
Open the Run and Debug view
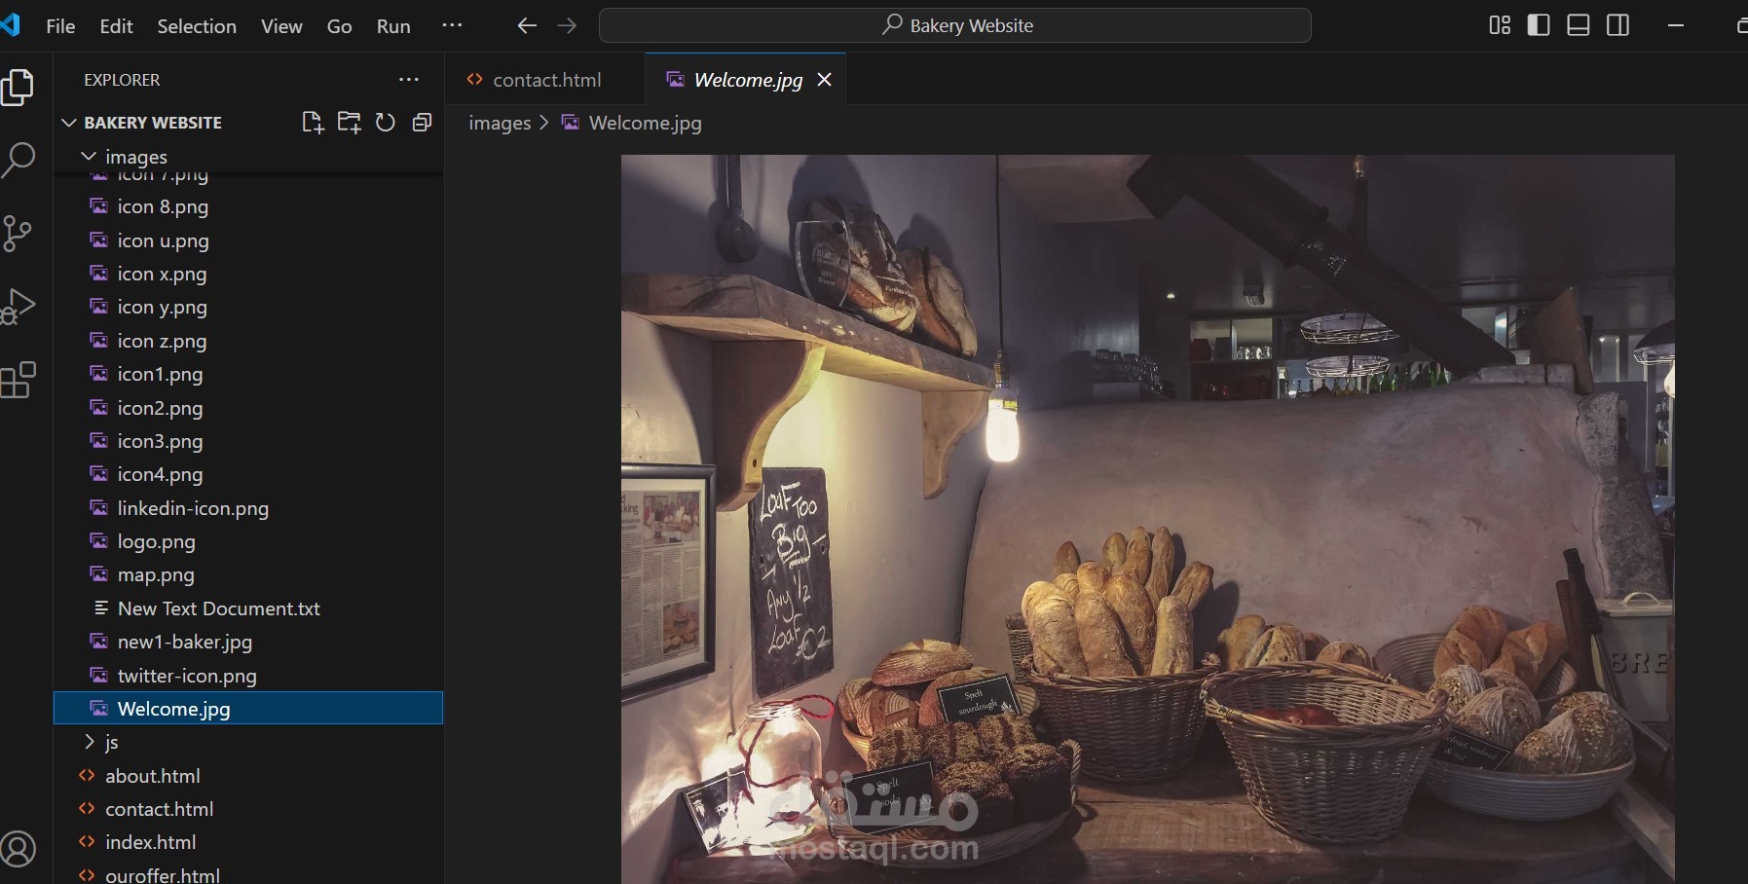(x=18, y=307)
